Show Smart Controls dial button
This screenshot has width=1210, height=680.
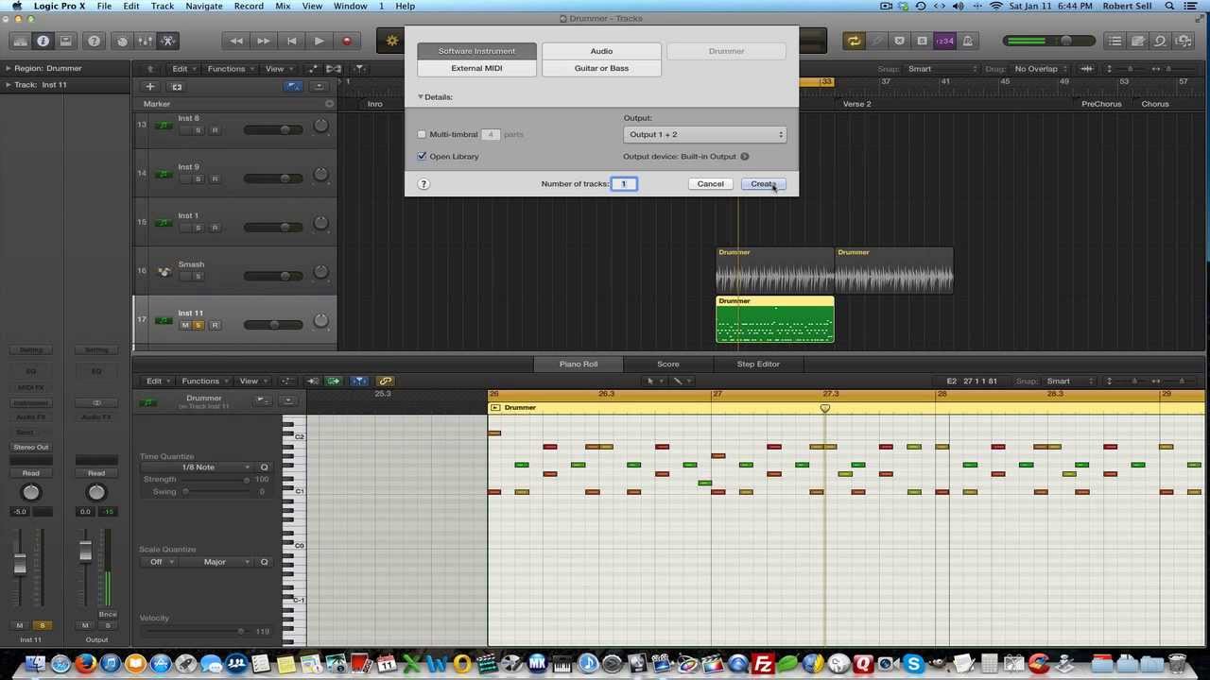point(122,41)
